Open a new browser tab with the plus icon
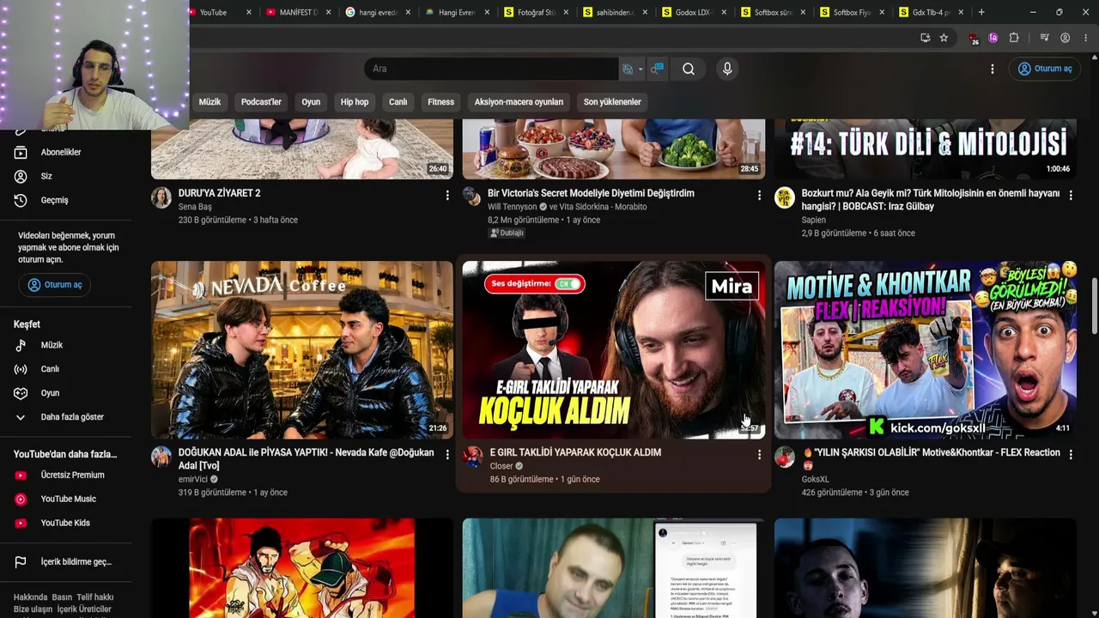The height and width of the screenshot is (618, 1099). [x=981, y=12]
